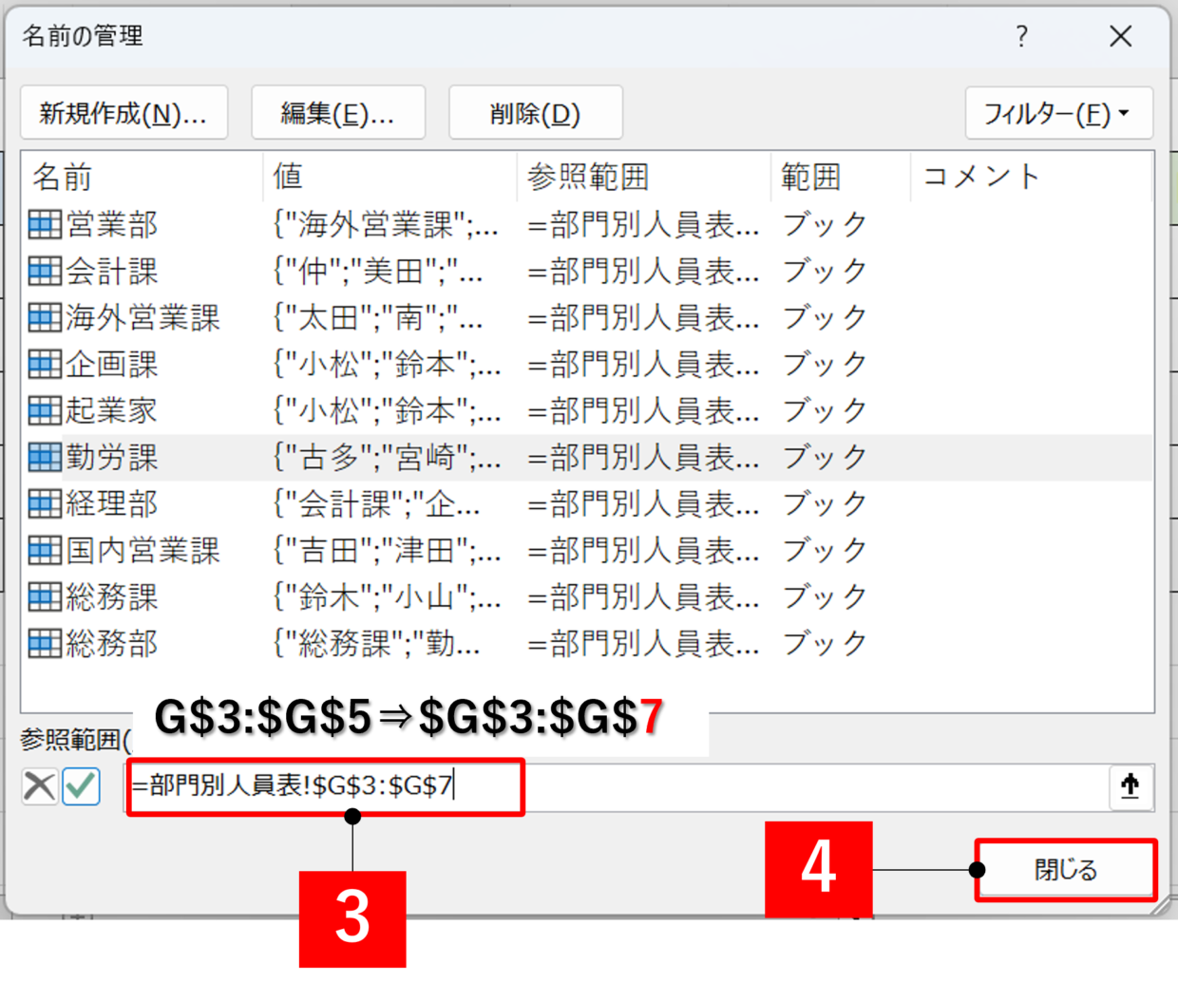
Task: Click the green checkmark to confirm reference edit
Action: [x=82, y=786]
